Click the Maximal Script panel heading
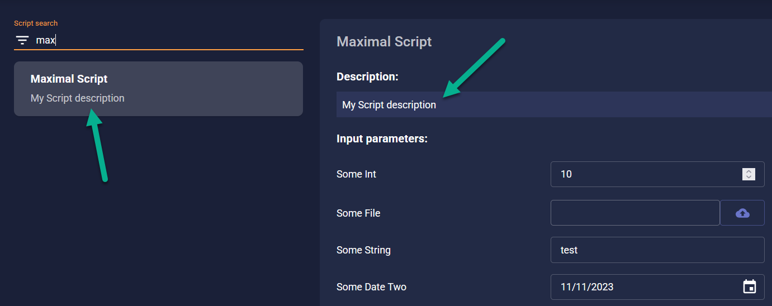Image resolution: width=772 pixels, height=306 pixels. coord(384,41)
